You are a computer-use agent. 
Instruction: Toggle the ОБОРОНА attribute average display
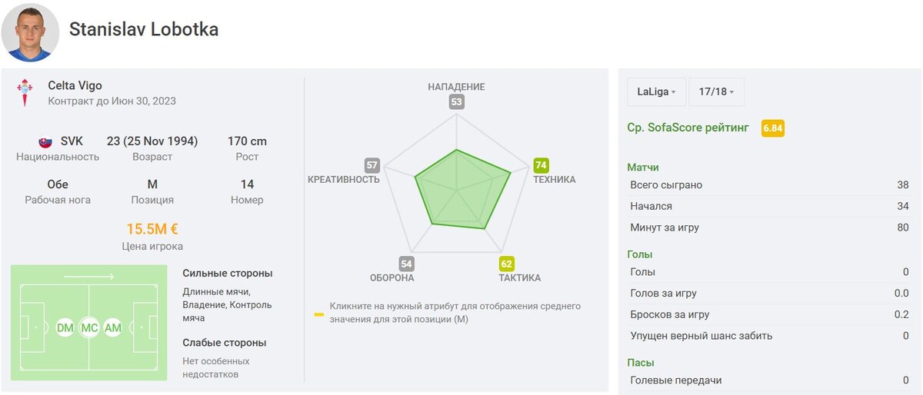pos(392,277)
